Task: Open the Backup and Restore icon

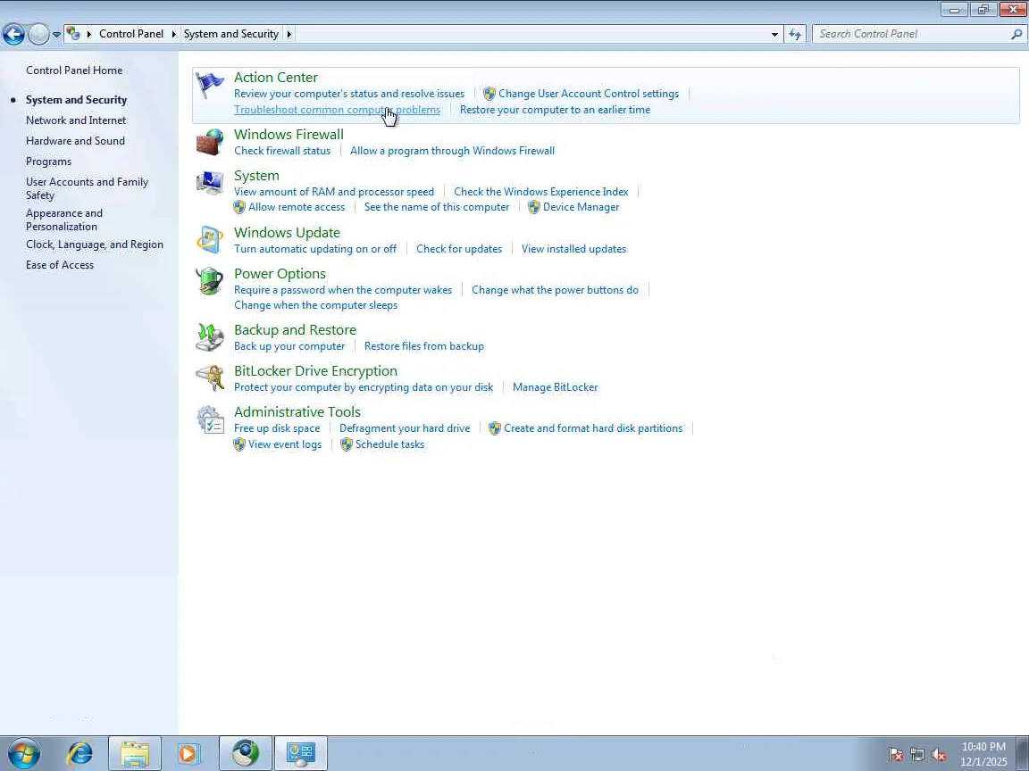Action: [210, 337]
